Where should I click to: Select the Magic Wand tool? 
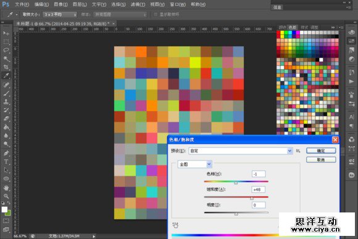tap(6, 59)
